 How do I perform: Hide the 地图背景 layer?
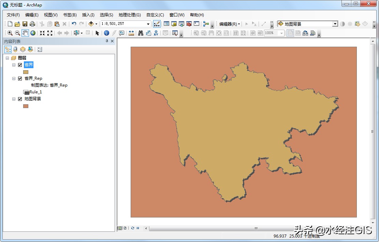[20, 99]
